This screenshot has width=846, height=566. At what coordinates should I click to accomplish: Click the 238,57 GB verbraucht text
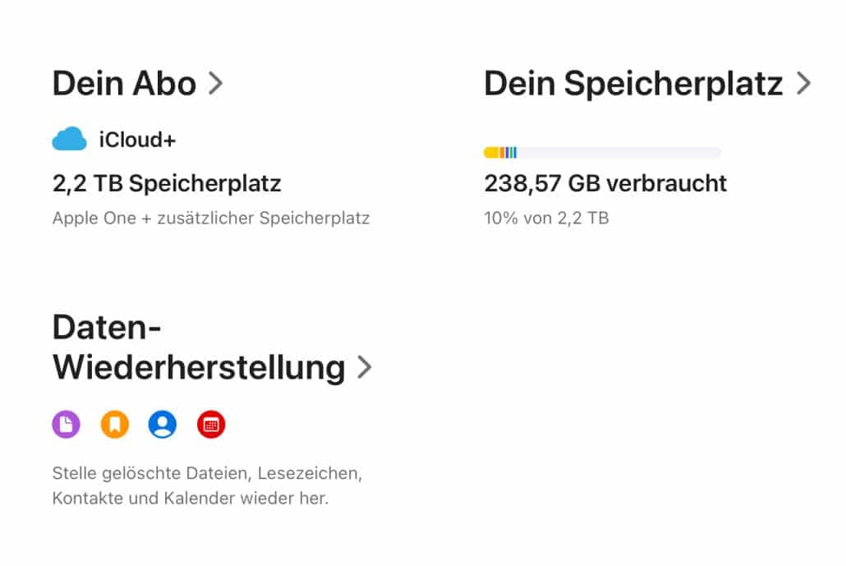coord(605,183)
